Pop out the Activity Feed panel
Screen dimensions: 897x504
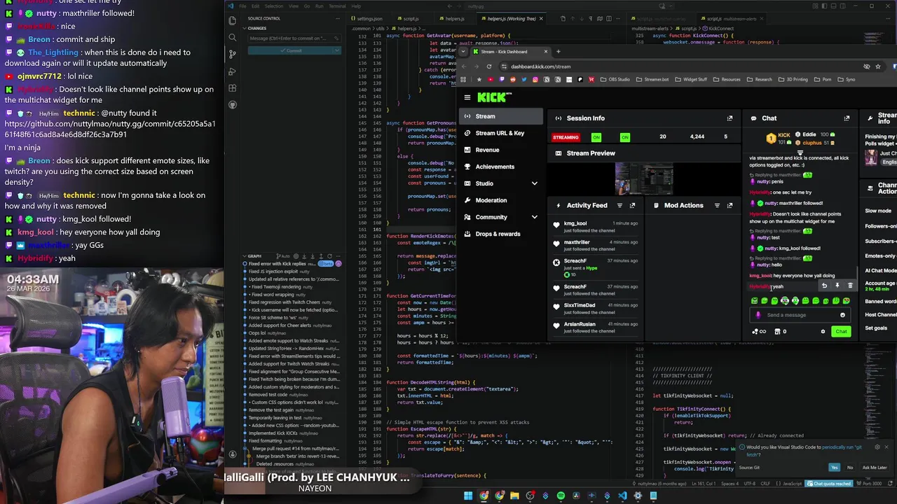click(x=632, y=206)
